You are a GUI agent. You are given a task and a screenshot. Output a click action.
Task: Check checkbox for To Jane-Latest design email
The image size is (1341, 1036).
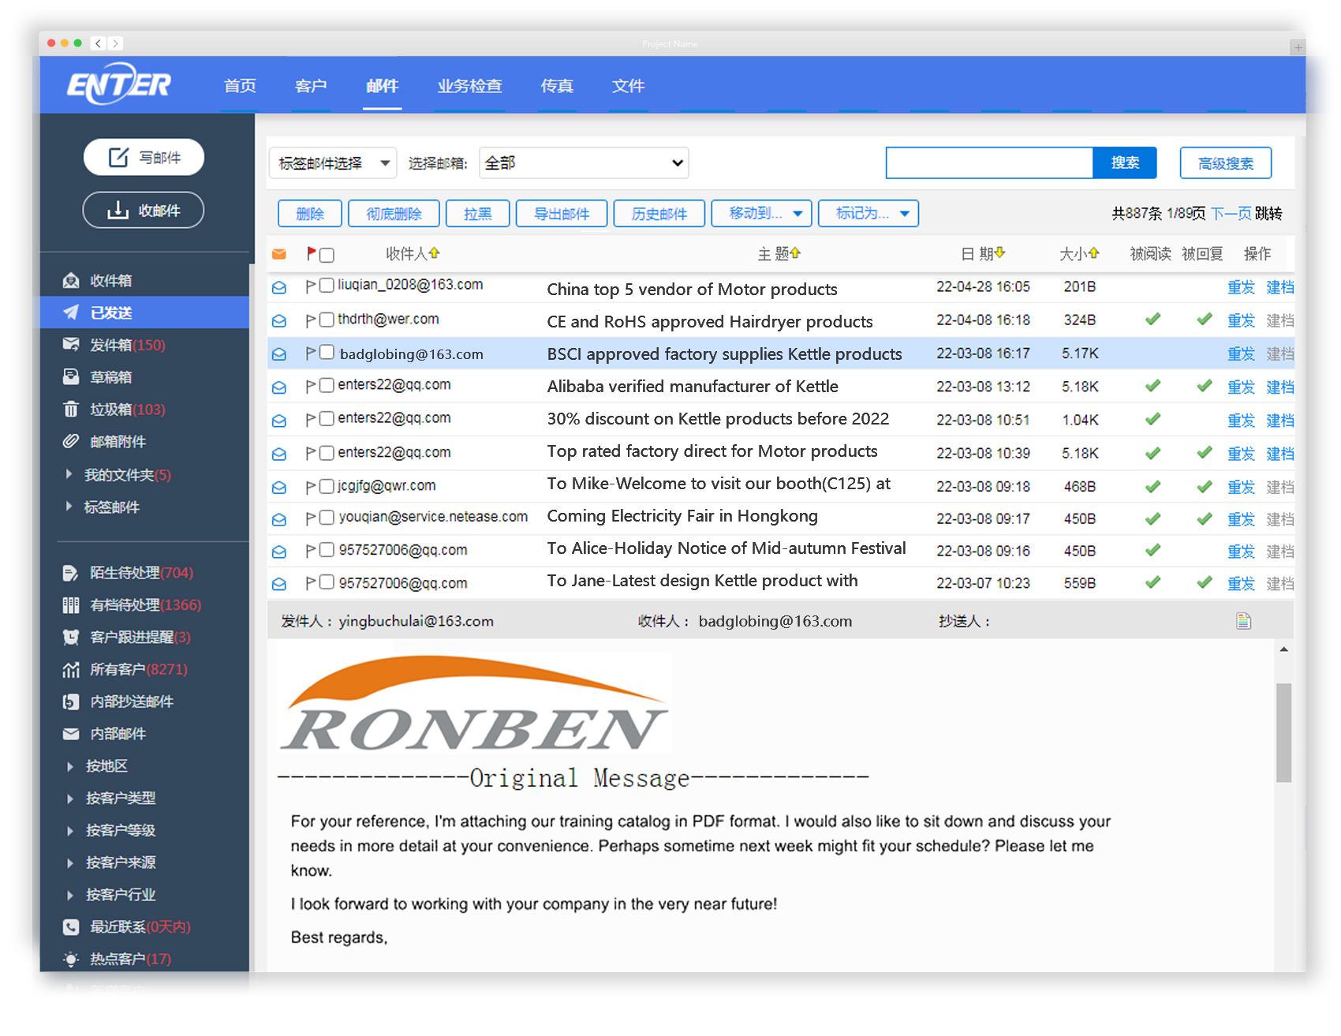(x=327, y=582)
